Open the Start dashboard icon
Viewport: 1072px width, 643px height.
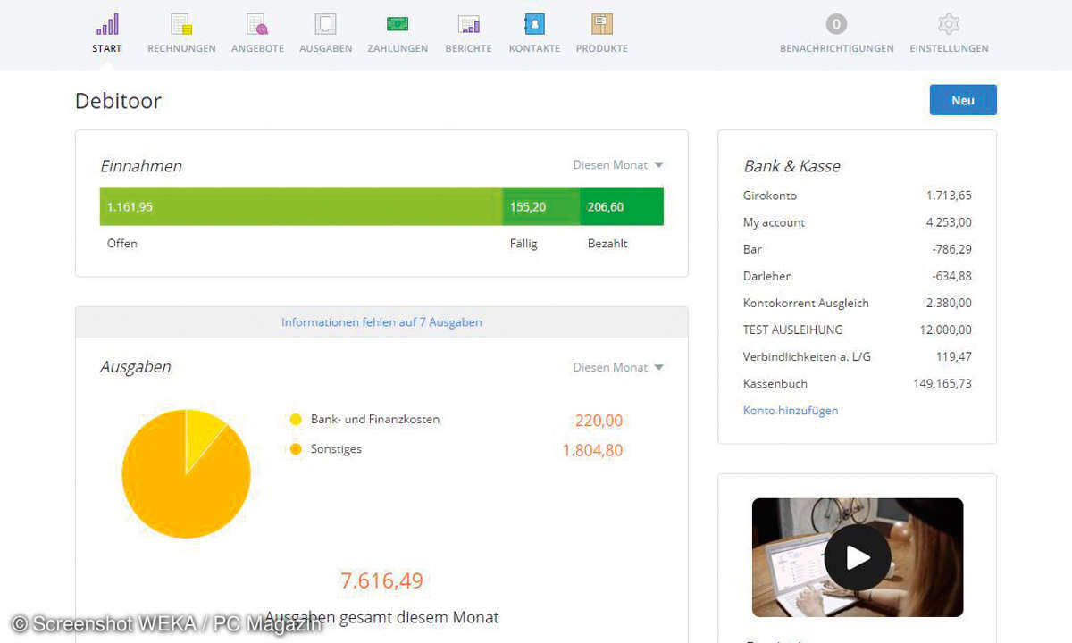(x=107, y=24)
